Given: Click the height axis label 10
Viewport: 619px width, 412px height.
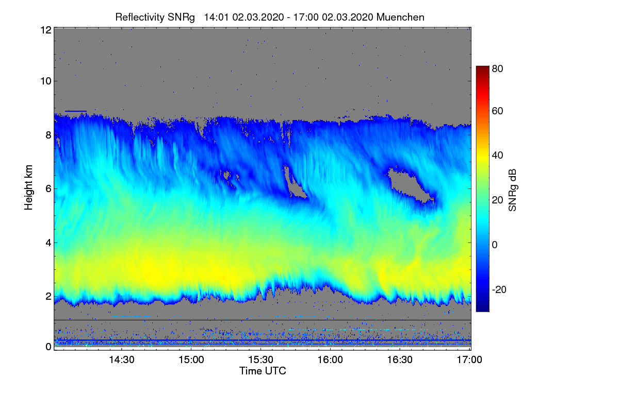Looking at the screenshot, I should click(x=45, y=81).
